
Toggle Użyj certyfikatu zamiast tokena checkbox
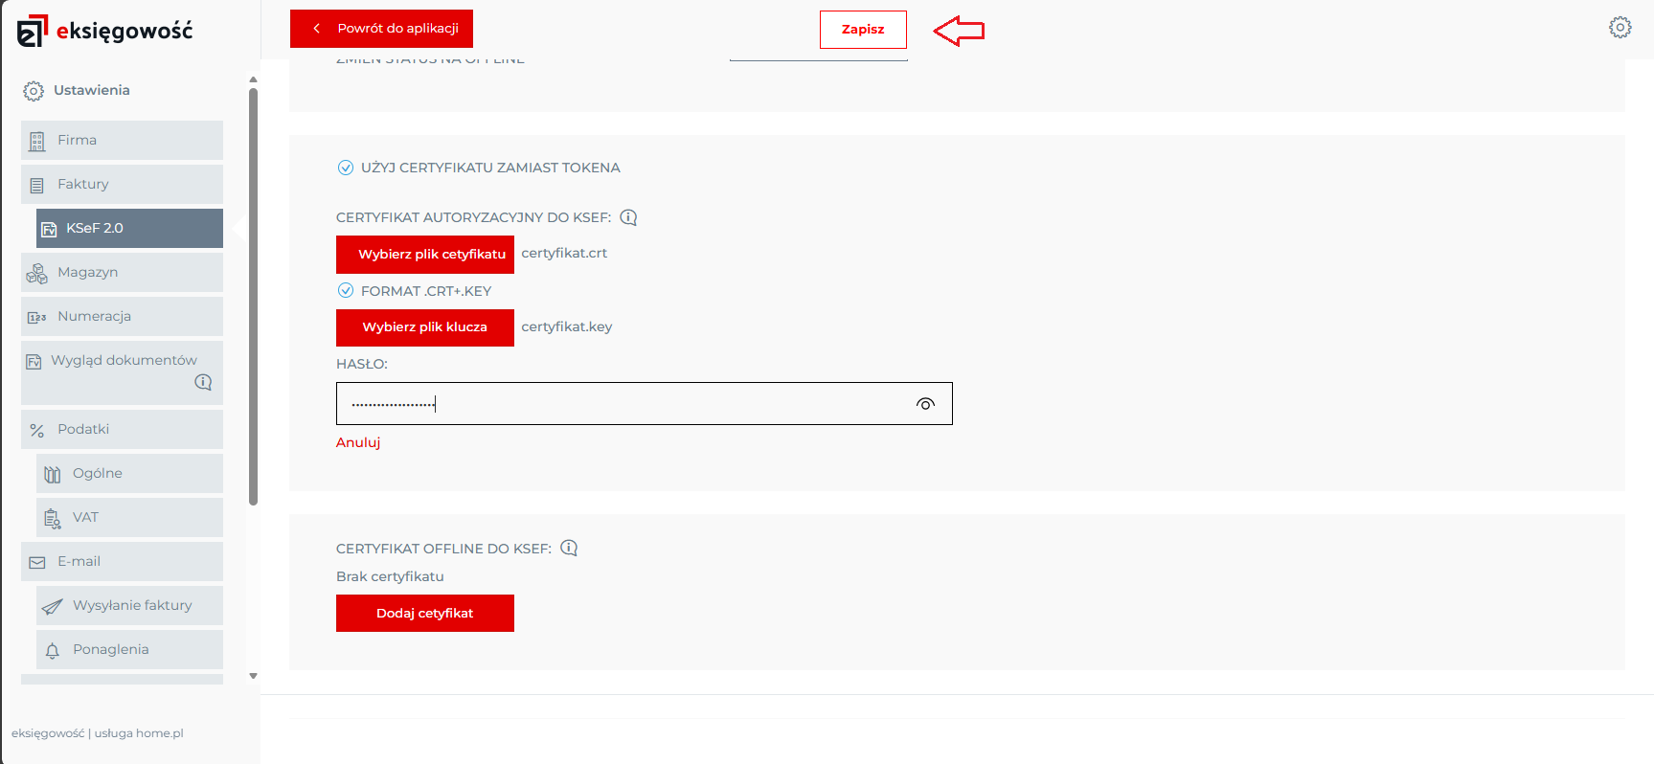[346, 169]
